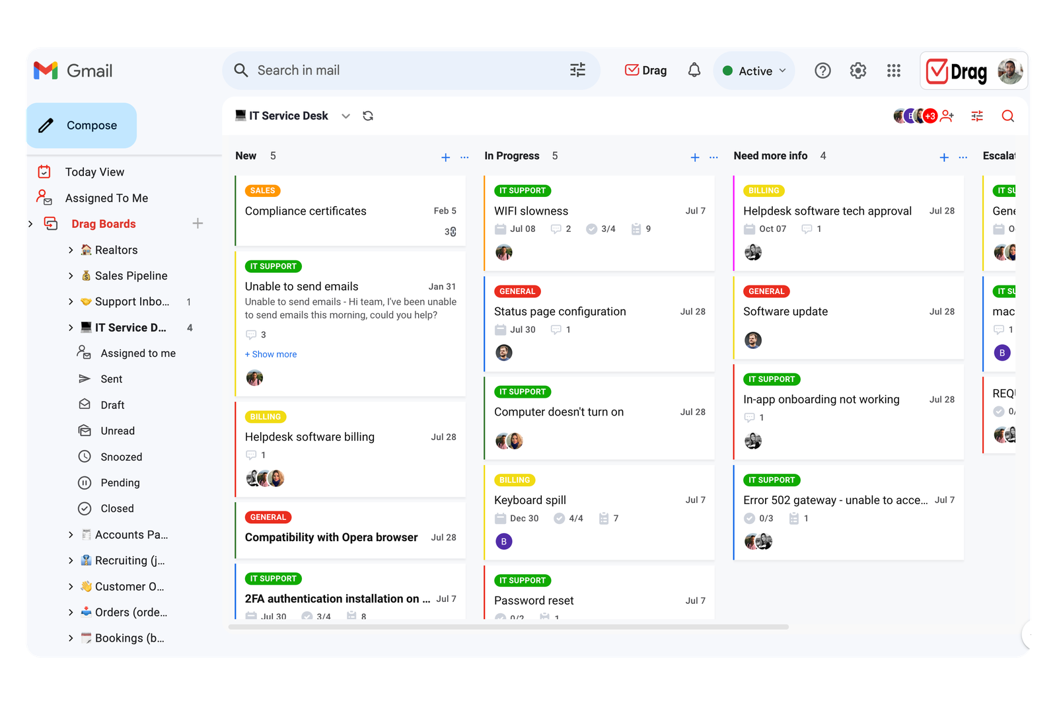Open Error 502 gateway card
The height and width of the screenshot is (705, 1057).
(x=848, y=513)
